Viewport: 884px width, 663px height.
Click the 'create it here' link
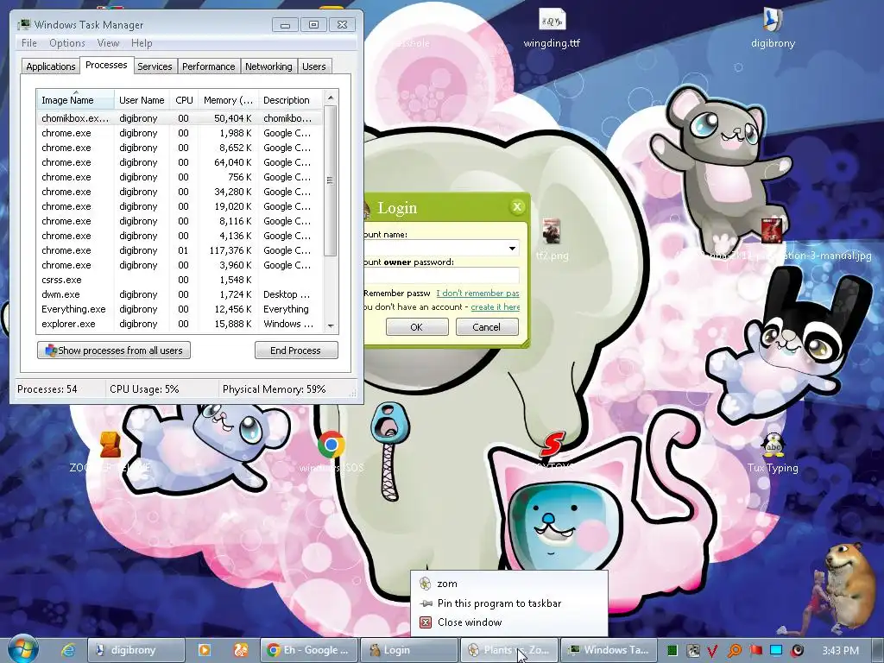click(x=495, y=306)
